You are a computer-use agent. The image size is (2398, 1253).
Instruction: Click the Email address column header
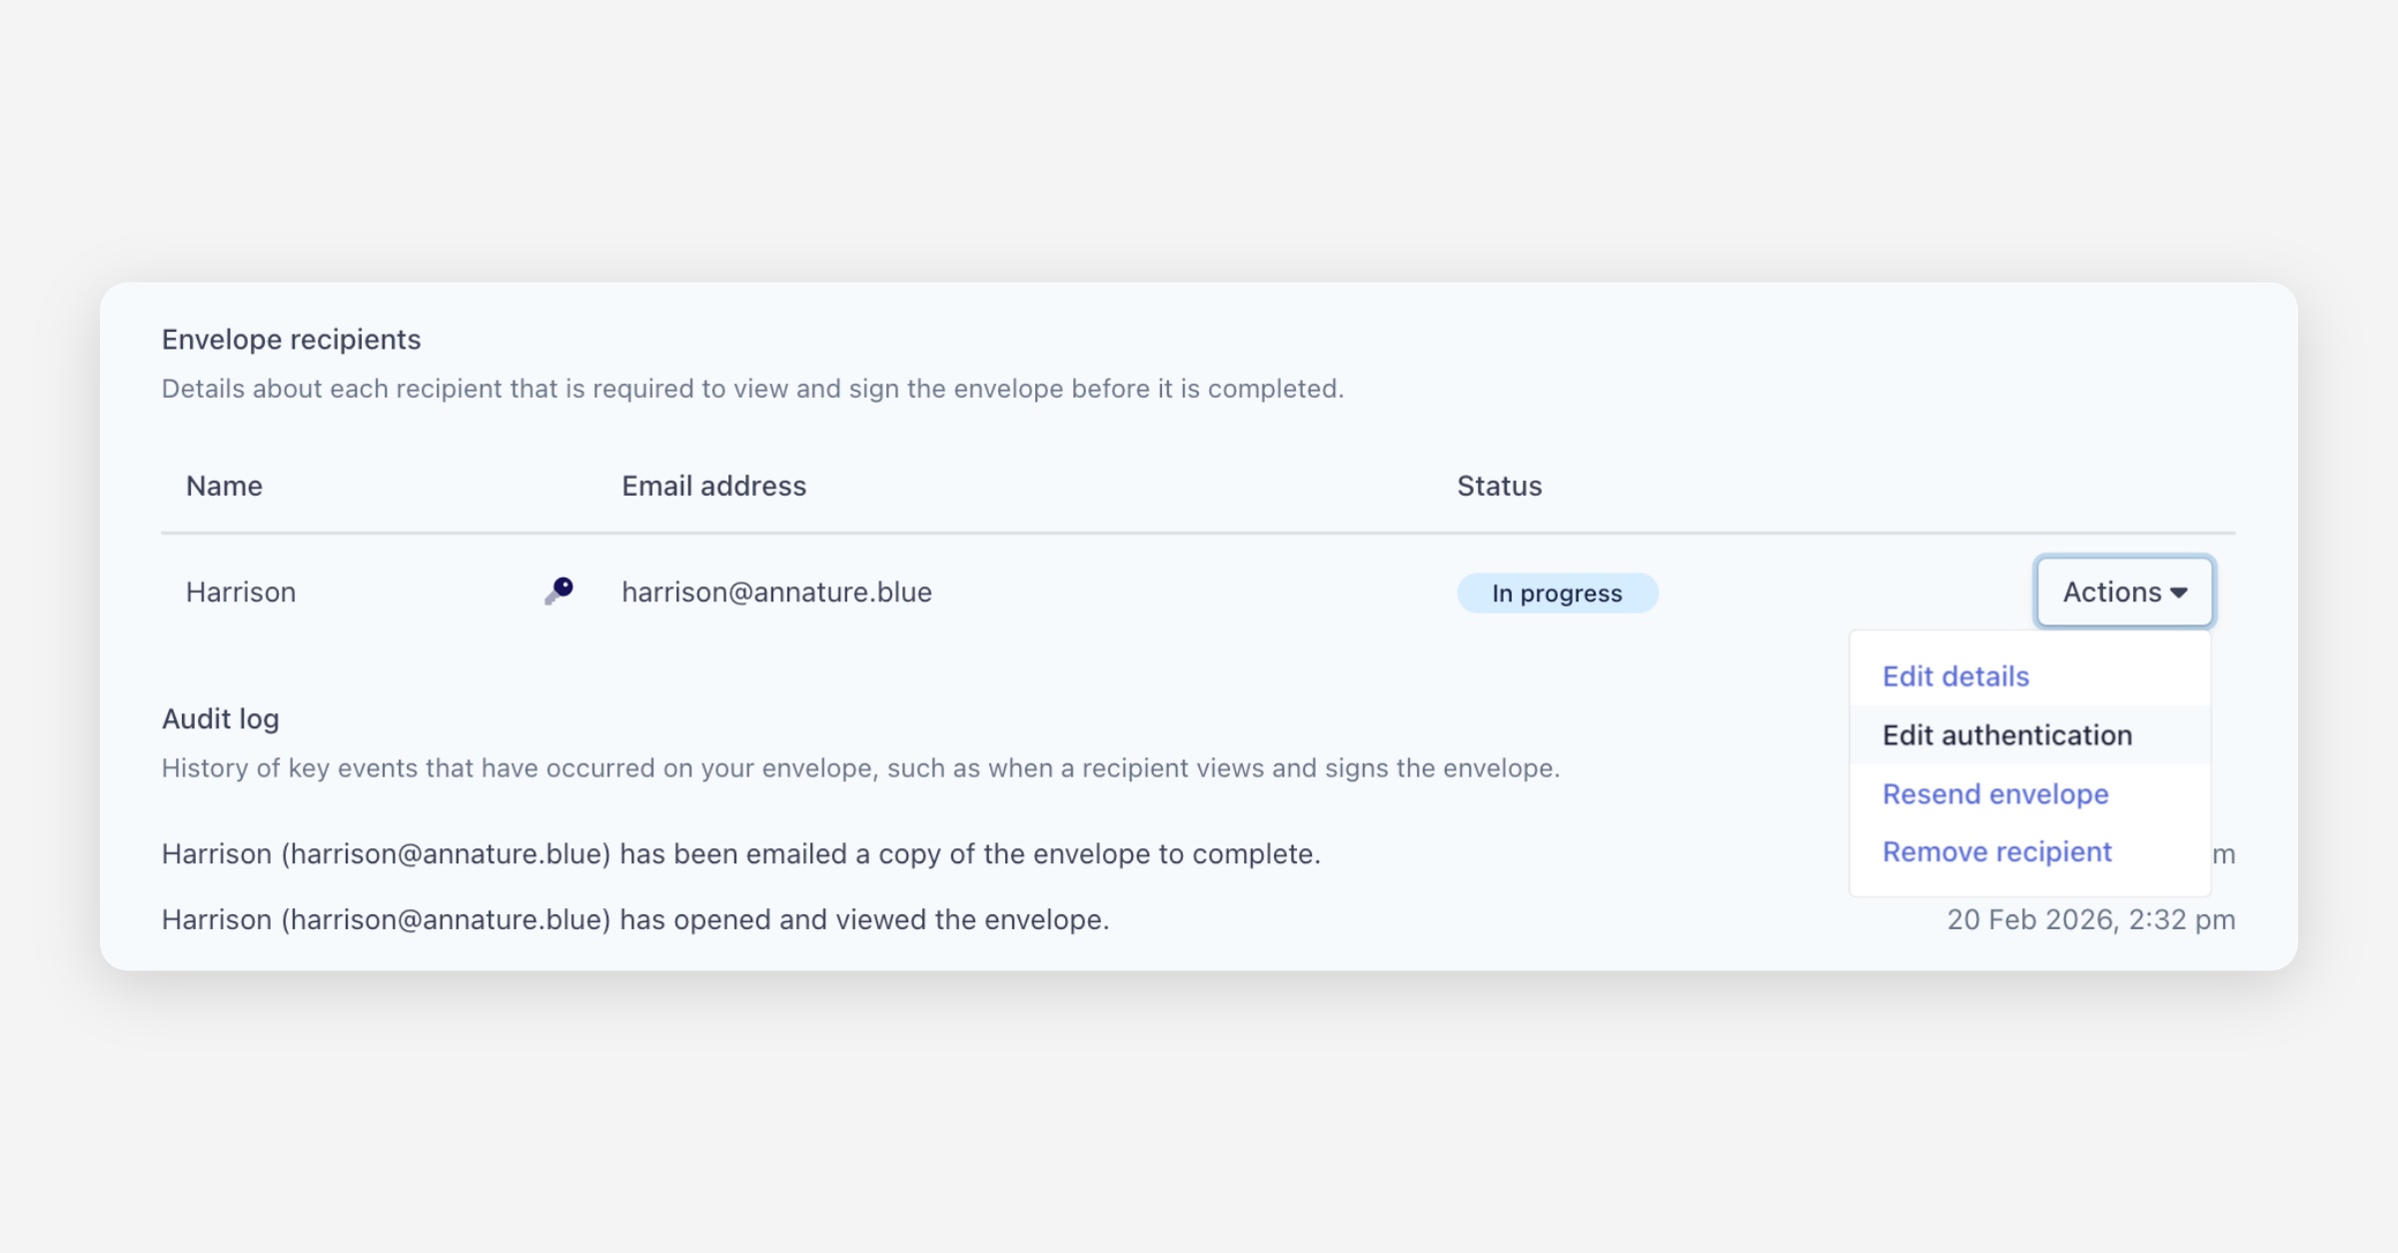713,486
